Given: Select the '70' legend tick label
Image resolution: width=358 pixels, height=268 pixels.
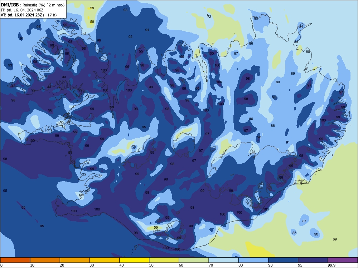Looking at the screenshot, I should click(211, 265).
